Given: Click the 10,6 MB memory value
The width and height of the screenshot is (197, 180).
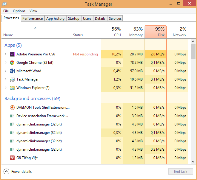Looking at the screenshot, I should coord(136,79).
